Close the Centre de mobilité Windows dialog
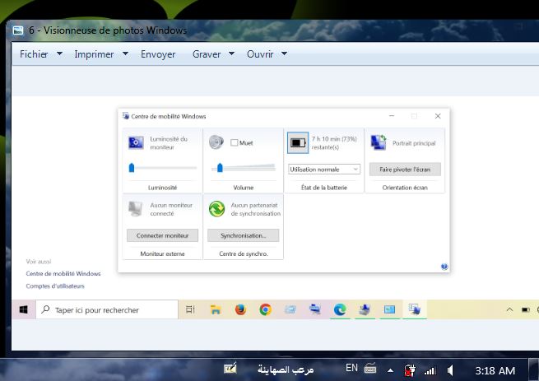Viewport: 539px width, 381px height. pos(438,116)
